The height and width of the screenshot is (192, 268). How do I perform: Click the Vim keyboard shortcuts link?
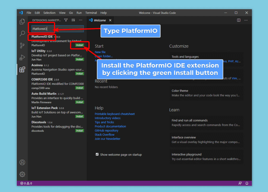point(234,78)
